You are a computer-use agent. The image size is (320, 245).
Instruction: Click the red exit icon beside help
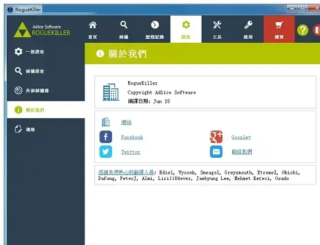tap(317, 30)
